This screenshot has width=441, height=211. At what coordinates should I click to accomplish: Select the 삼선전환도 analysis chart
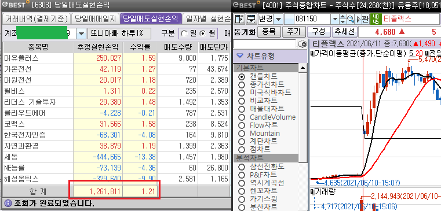point(242,167)
